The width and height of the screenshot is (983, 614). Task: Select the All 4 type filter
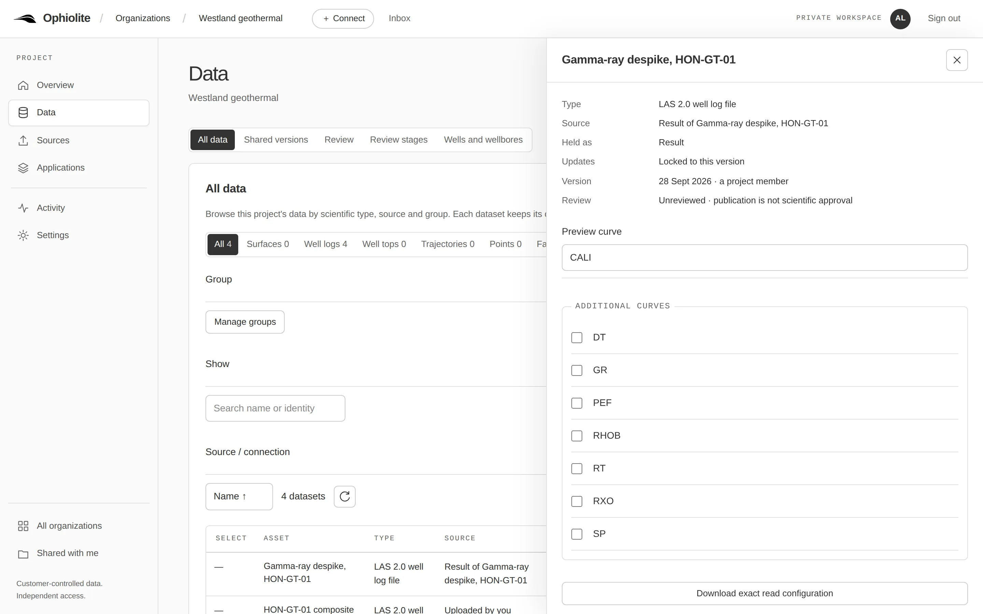point(223,244)
